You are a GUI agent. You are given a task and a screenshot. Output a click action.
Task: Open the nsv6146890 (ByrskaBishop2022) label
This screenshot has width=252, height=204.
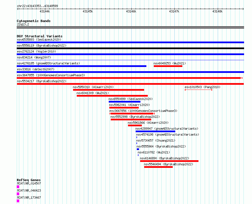[165, 158]
